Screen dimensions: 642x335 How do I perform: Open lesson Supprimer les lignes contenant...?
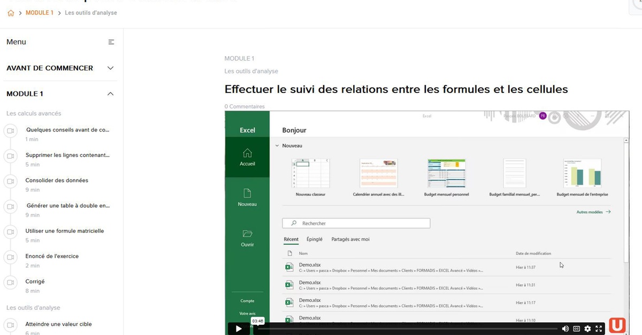click(x=67, y=155)
